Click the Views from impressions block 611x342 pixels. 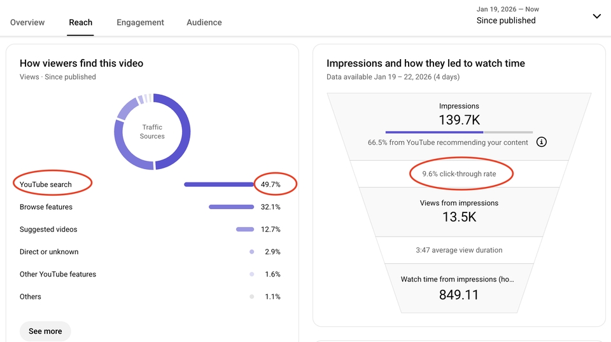coord(459,211)
